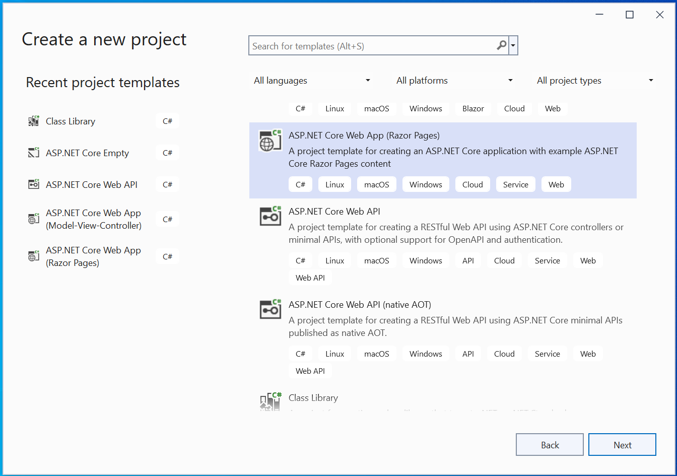Click the Back button

(x=550, y=445)
